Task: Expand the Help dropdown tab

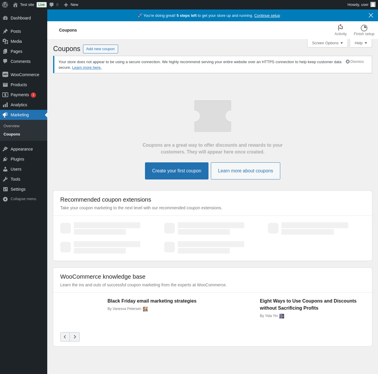Action: pos(361,43)
